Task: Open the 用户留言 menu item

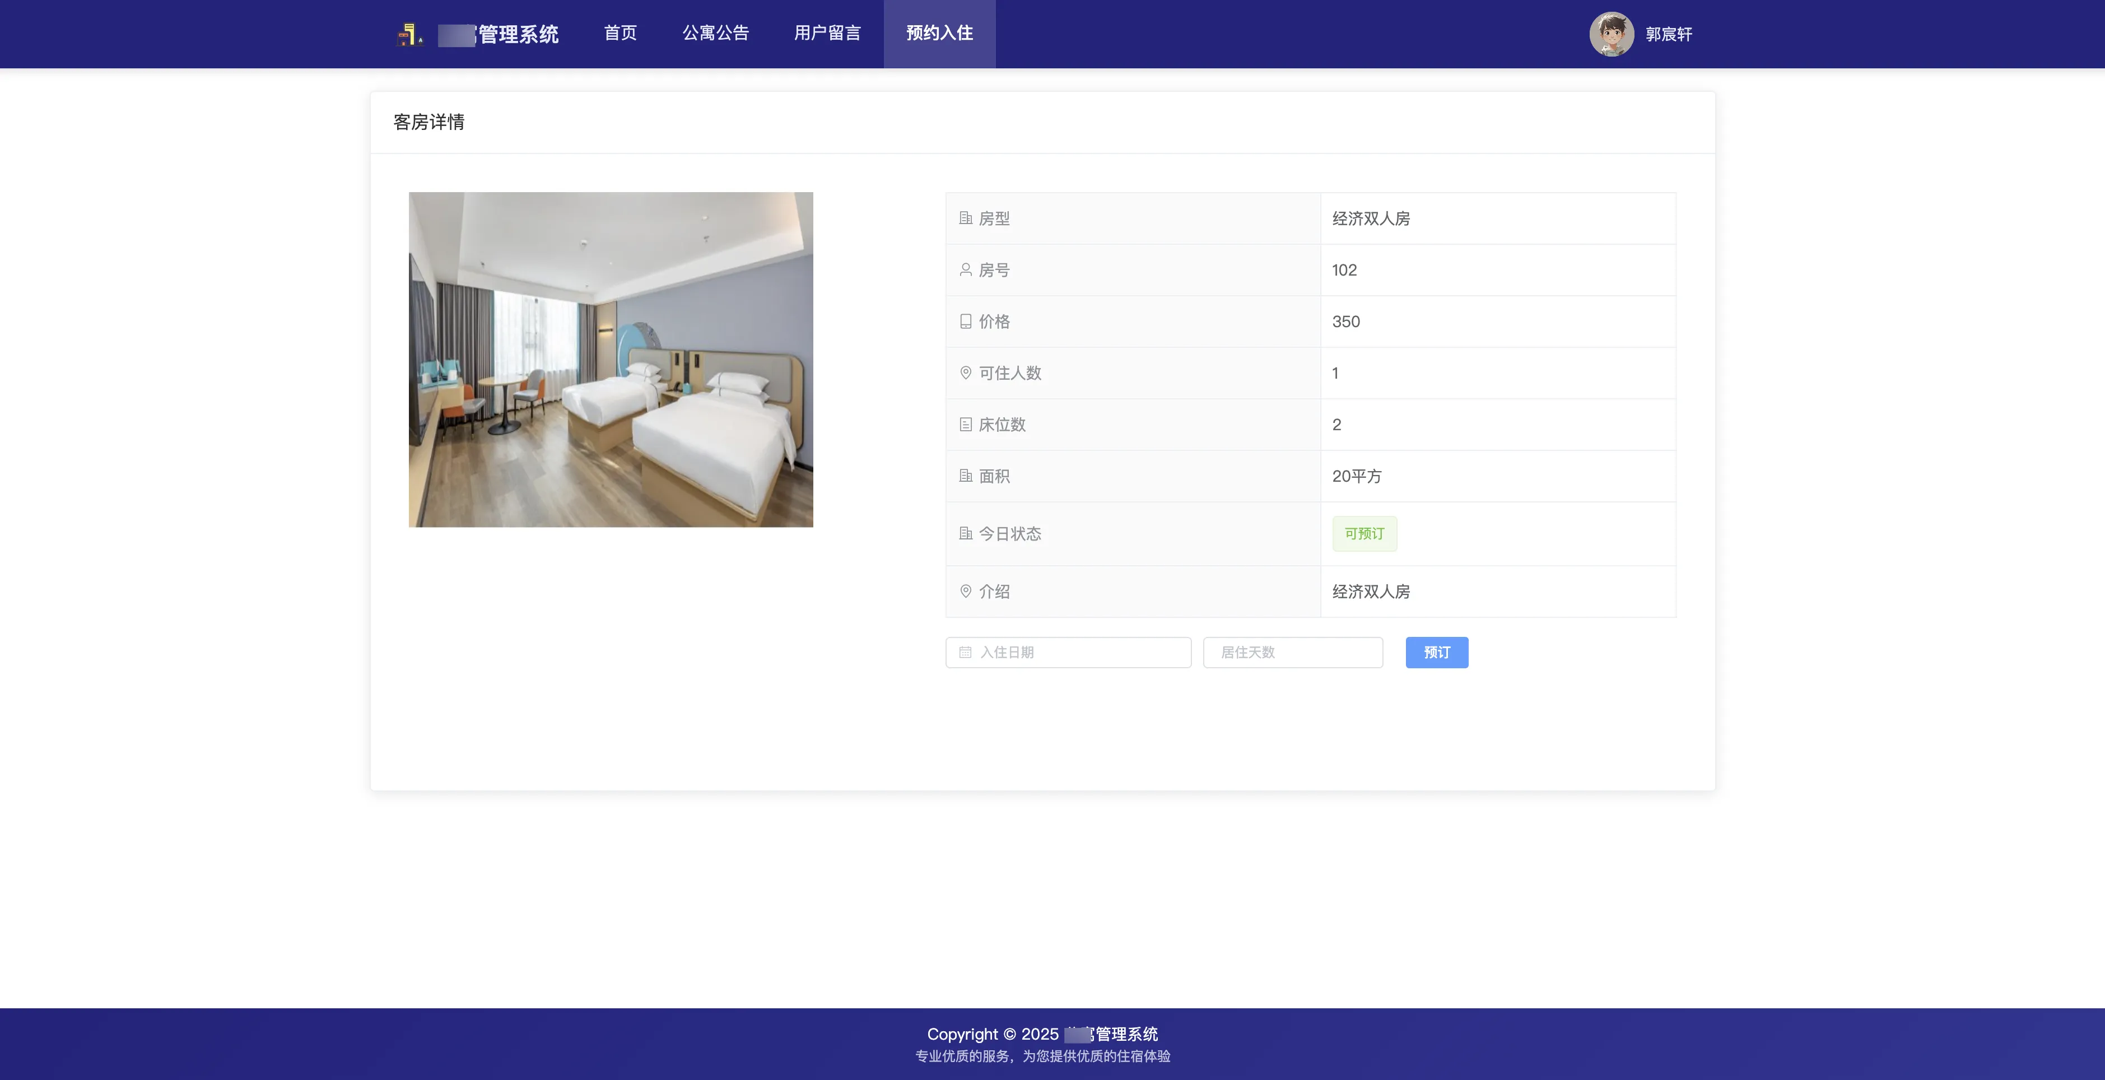Action: click(827, 32)
